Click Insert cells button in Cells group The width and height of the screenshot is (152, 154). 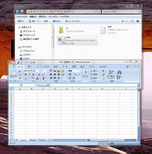click(95, 71)
